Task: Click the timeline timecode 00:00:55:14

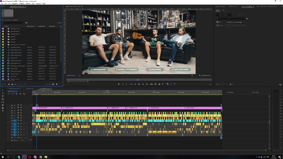Action: pos(13,91)
